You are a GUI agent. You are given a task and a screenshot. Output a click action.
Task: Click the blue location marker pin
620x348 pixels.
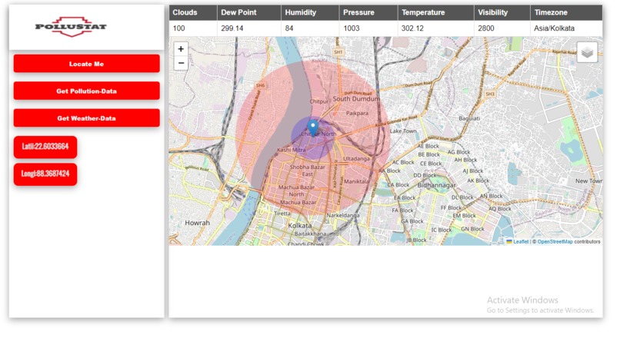[x=313, y=128]
